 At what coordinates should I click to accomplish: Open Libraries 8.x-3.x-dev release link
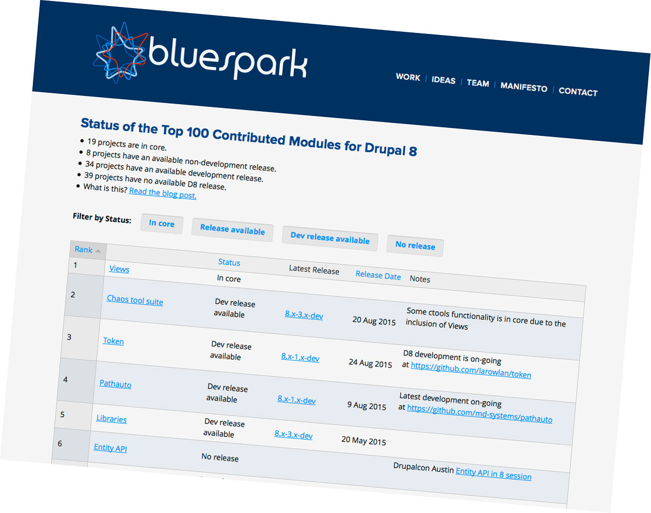pyautogui.click(x=293, y=434)
